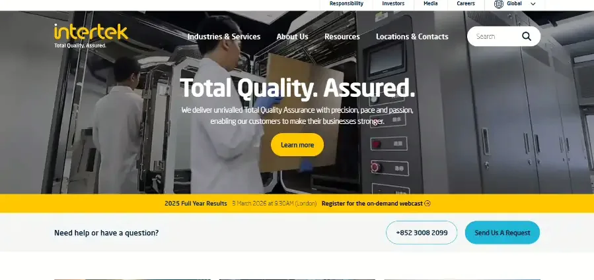Click the search magnifier icon

526,36
